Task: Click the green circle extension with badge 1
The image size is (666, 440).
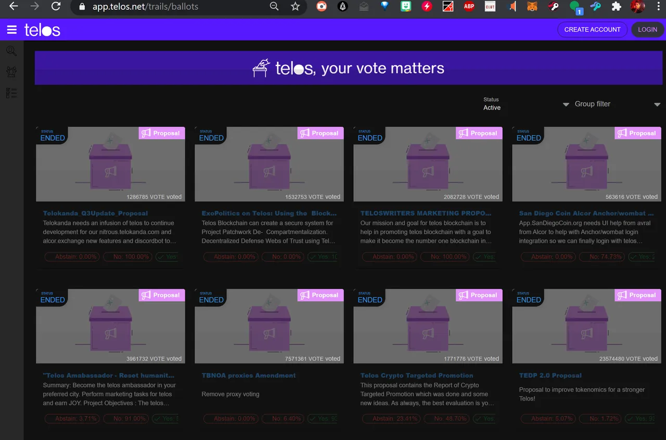Action: (x=575, y=8)
